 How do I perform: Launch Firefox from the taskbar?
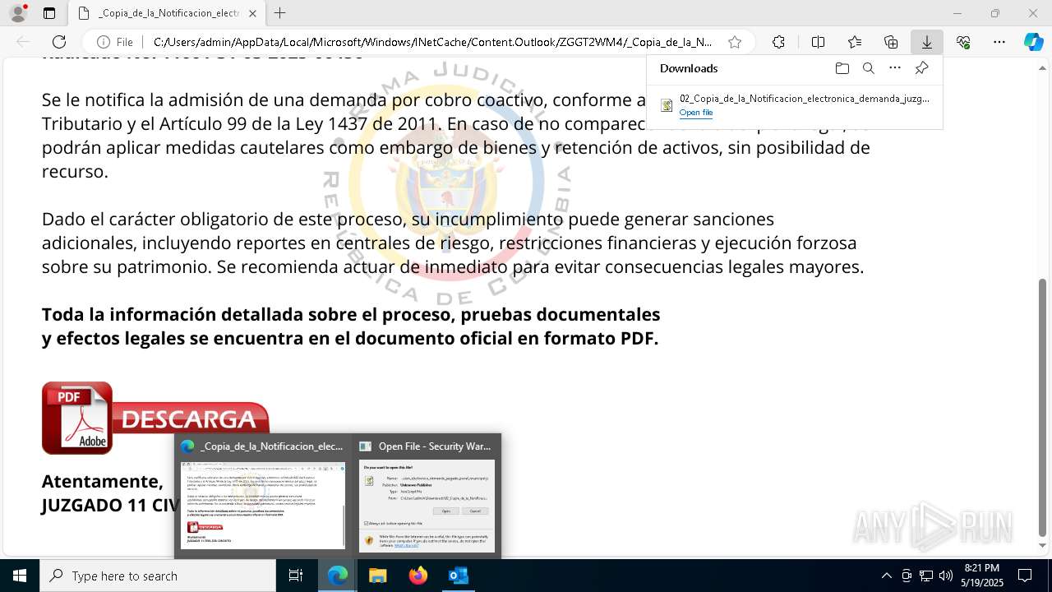[x=418, y=576]
